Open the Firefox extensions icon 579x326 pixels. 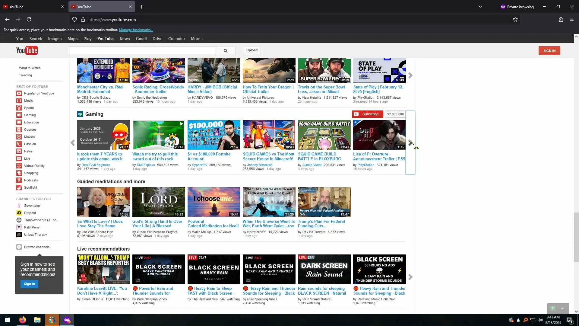point(561,20)
